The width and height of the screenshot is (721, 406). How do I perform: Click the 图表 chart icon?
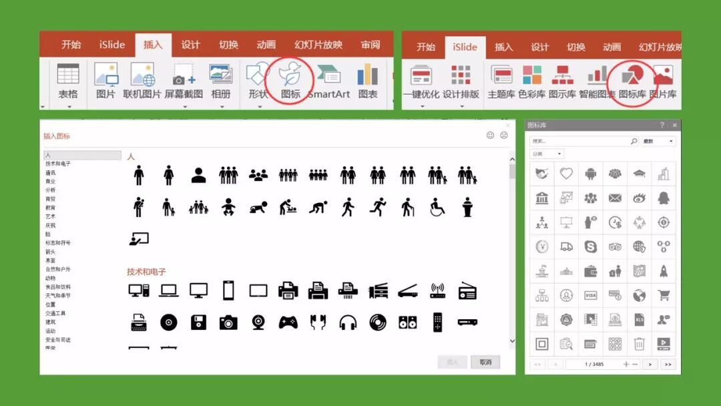368,81
